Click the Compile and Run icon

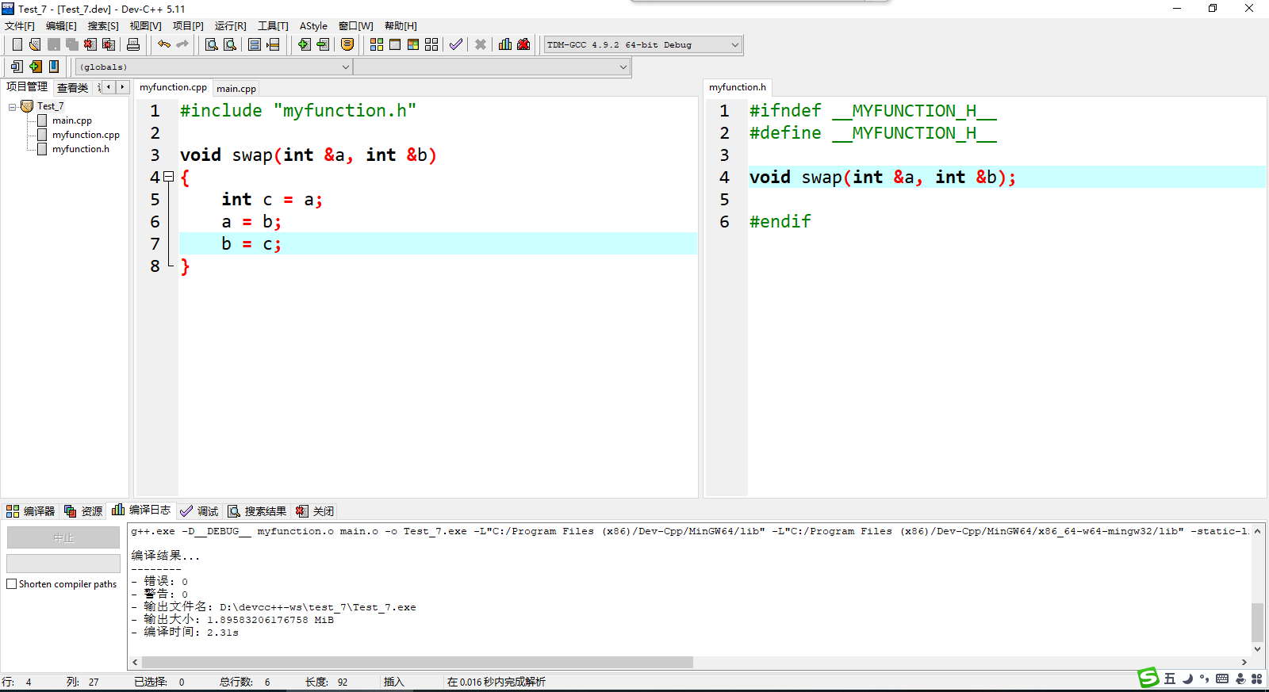click(x=413, y=44)
